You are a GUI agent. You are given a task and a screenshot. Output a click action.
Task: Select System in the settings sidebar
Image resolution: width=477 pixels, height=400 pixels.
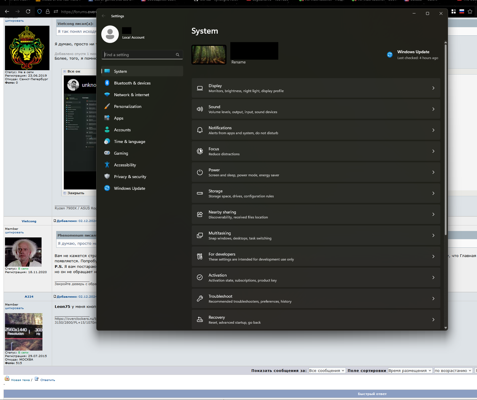pyautogui.click(x=142, y=71)
